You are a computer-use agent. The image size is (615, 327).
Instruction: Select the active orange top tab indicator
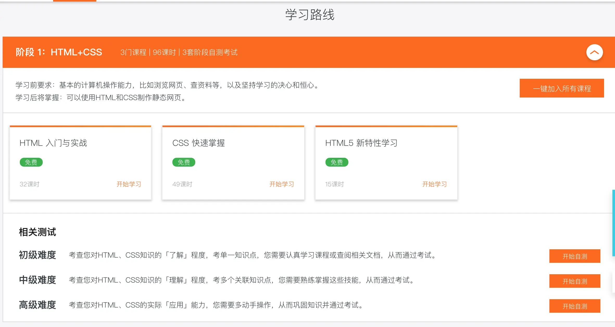[74, 1]
